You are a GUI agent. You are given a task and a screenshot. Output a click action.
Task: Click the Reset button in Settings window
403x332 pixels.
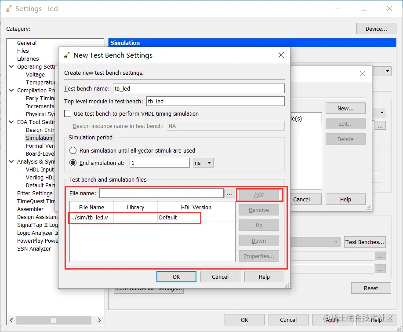tap(371, 288)
